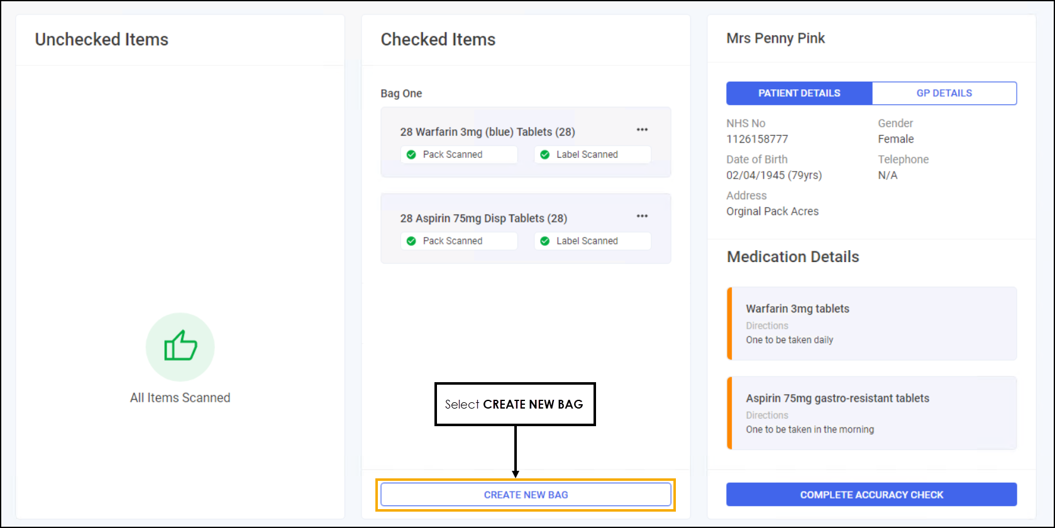The image size is (1055, 528).
Task: Click Aspirin Pack Scanned green check icon
Action: coord(411,241)
